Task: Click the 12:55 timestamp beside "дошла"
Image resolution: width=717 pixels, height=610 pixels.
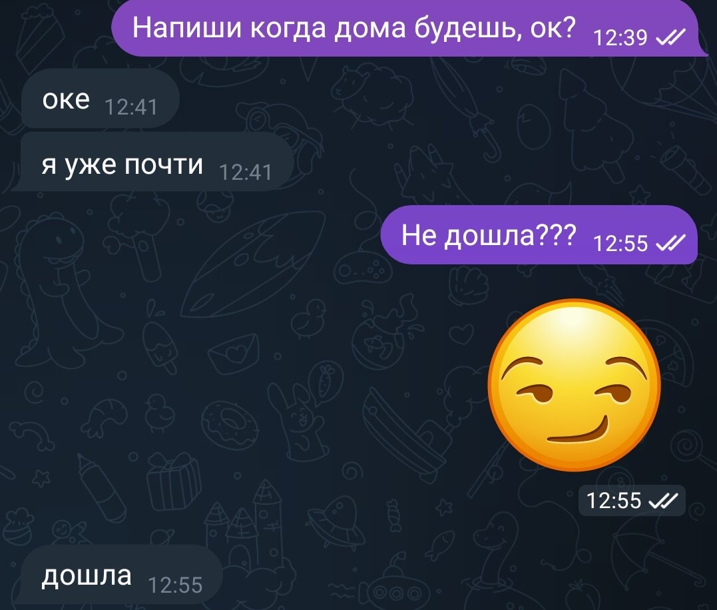Action: coord(175,585)
